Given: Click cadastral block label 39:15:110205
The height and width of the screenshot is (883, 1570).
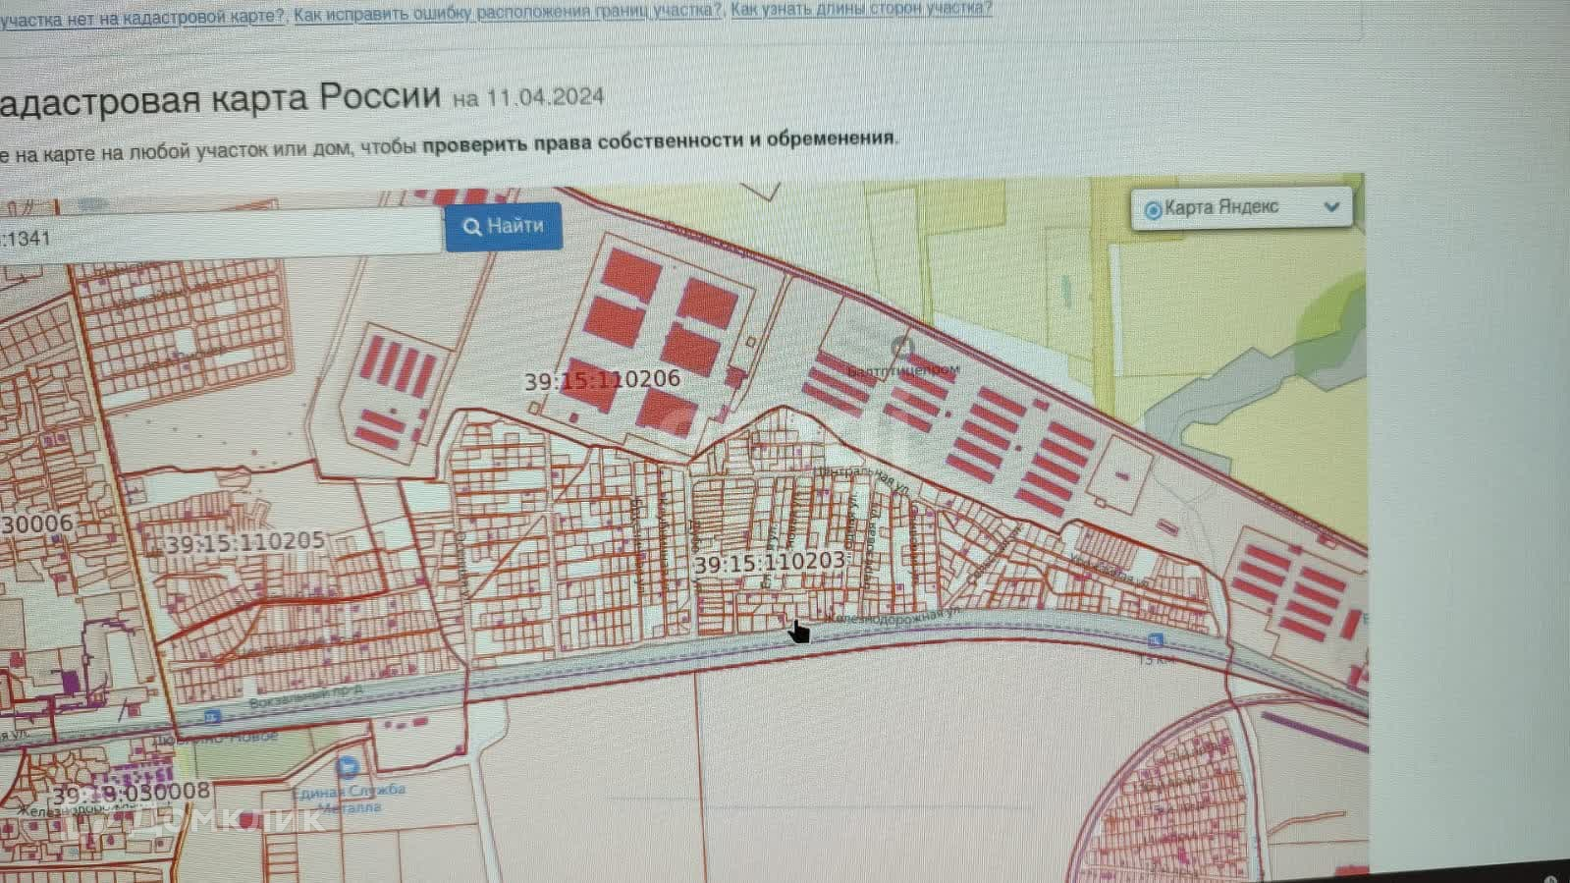Looking at the screenshot, I should tap(244, 543).
